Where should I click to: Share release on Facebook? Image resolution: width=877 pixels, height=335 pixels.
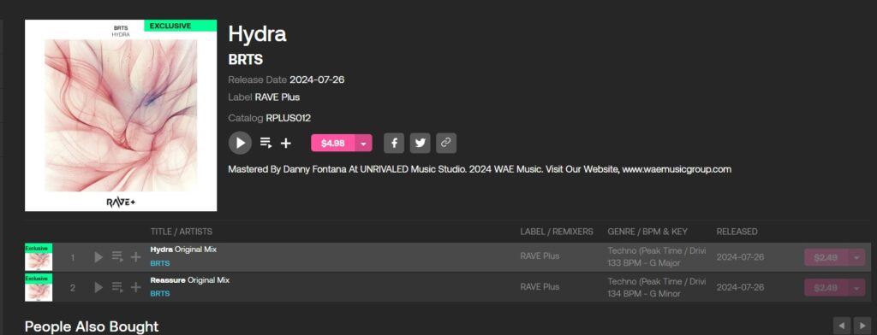tap(394, 143)
